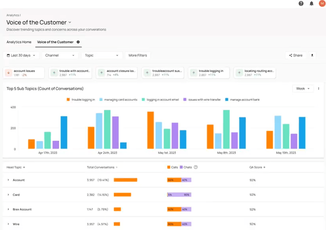
Task: Open the Channel filter dropdown
Action: coord(60,55)
